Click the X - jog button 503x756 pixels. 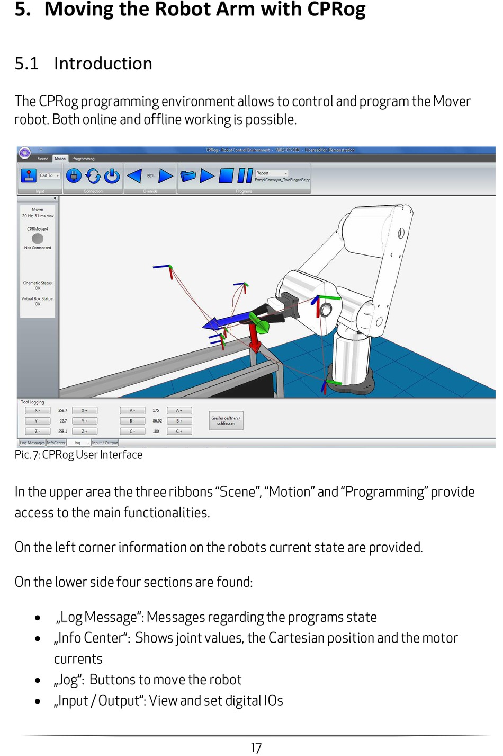(38, 411)
